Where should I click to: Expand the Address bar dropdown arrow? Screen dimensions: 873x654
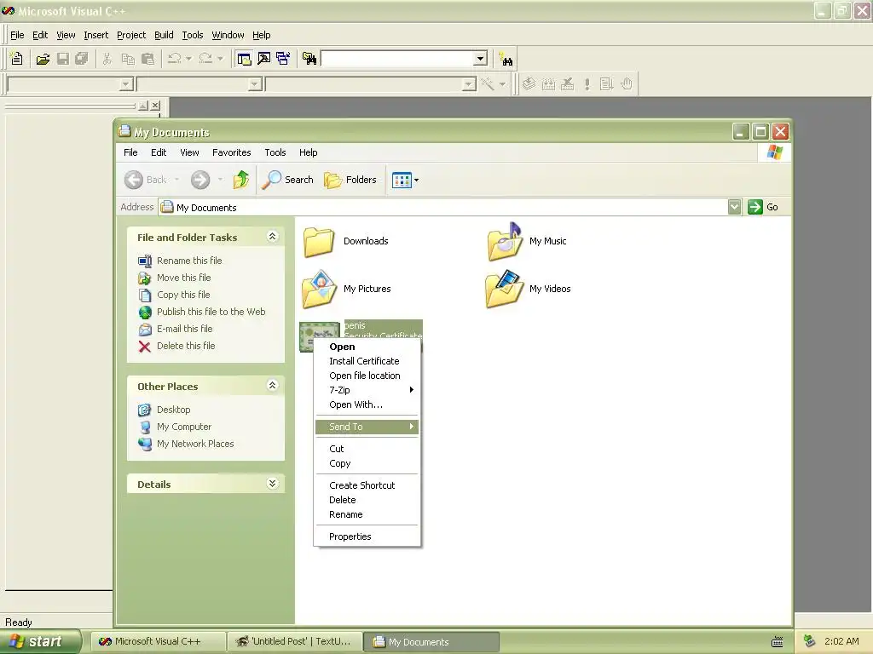coord(734,207)
